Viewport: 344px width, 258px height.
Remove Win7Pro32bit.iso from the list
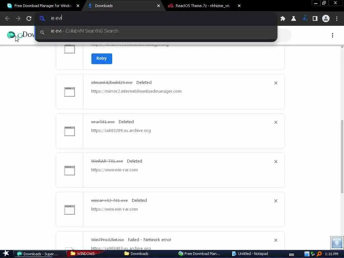pos(276,240)
